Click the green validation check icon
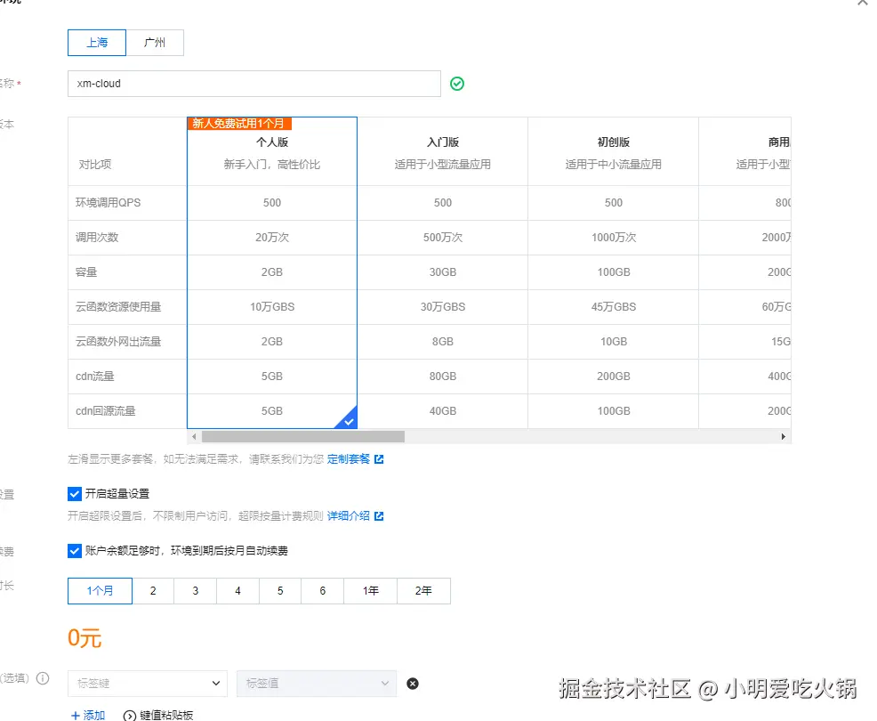Screen dimensions: 877x721 [x=457, y=84]
